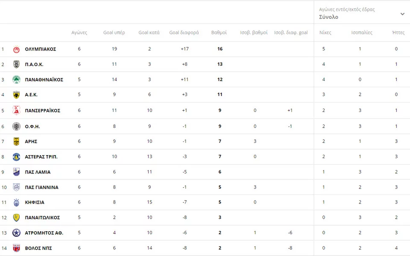The image size is (410, 256).
Task: Sort by the Goal διαφορά column header
Action: click(x=184, y=32)
